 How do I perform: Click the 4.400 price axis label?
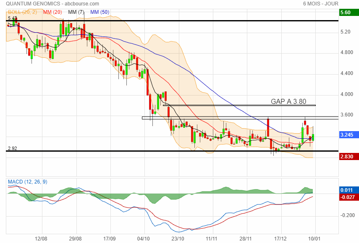[347, 73]
